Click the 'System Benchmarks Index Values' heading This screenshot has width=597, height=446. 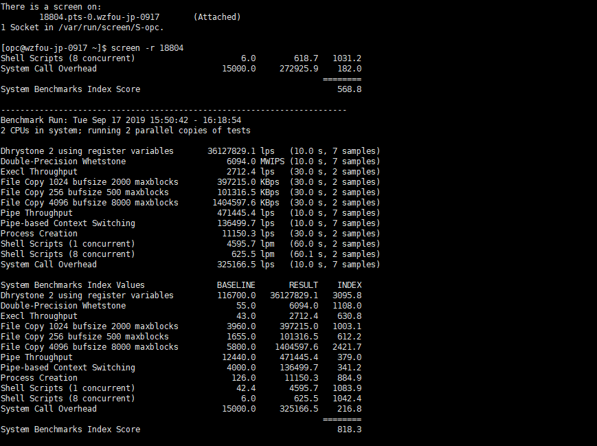[x=73, y=285]
